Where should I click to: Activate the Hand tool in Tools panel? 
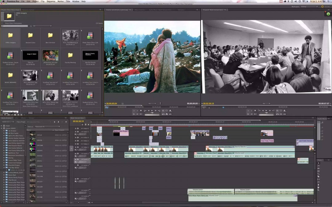pos(319,187)
